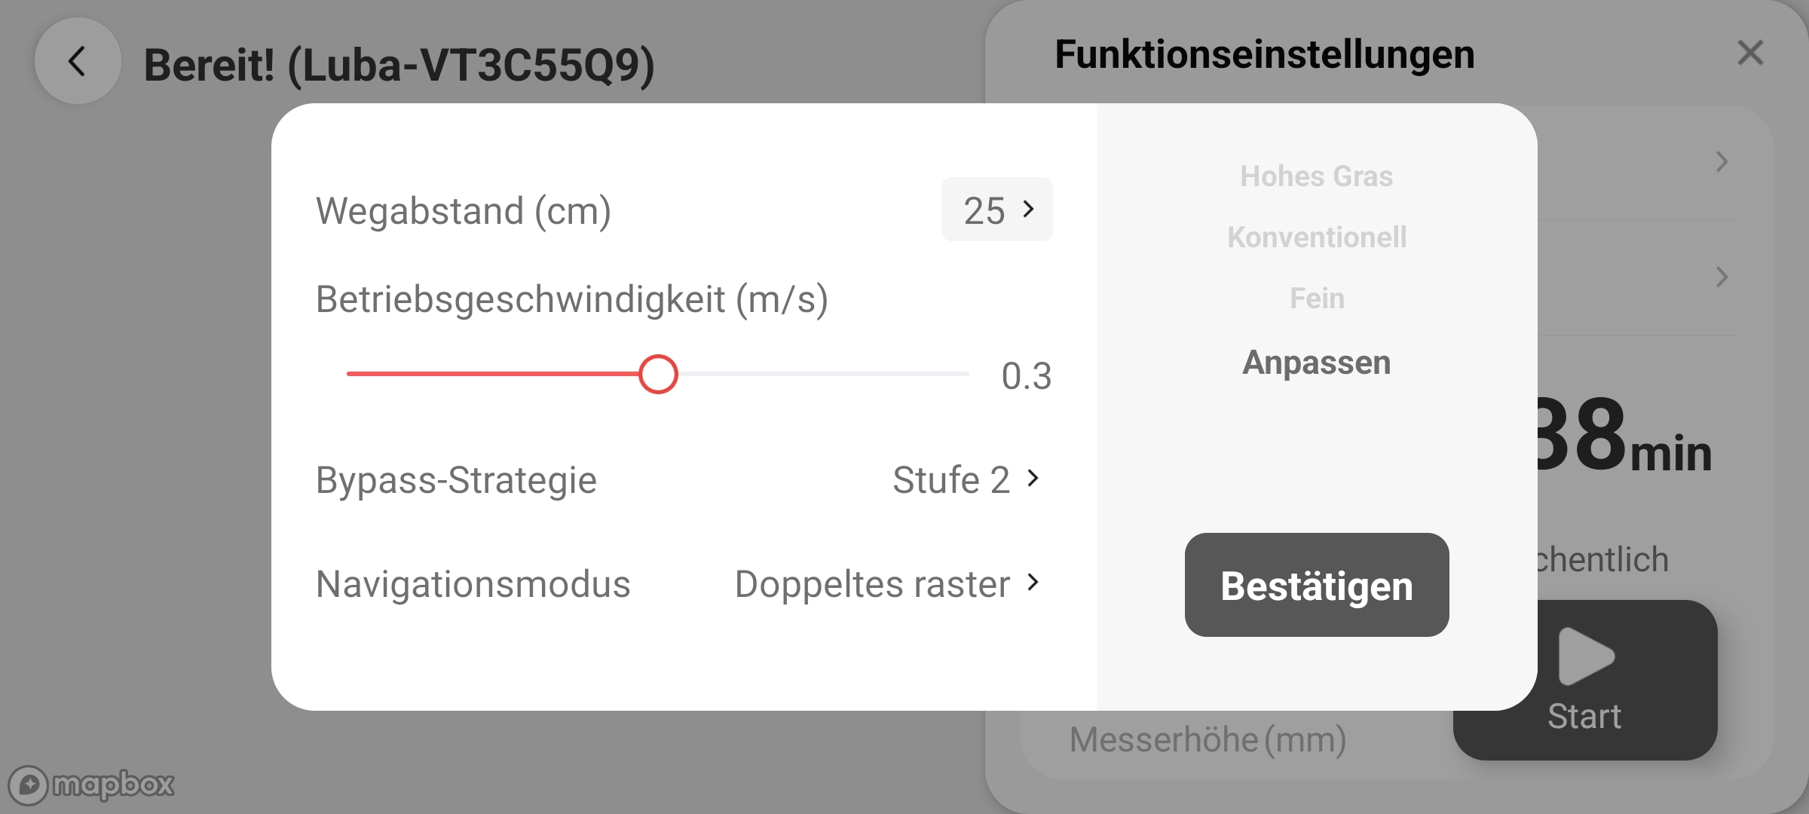The height and width of the screenshot is (814, 1809).
Task: Expand the second settings row chevron
Action: pos(1722,277)
